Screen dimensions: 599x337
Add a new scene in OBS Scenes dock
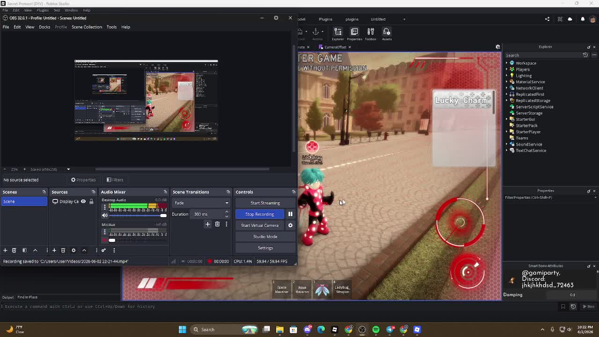5,250
